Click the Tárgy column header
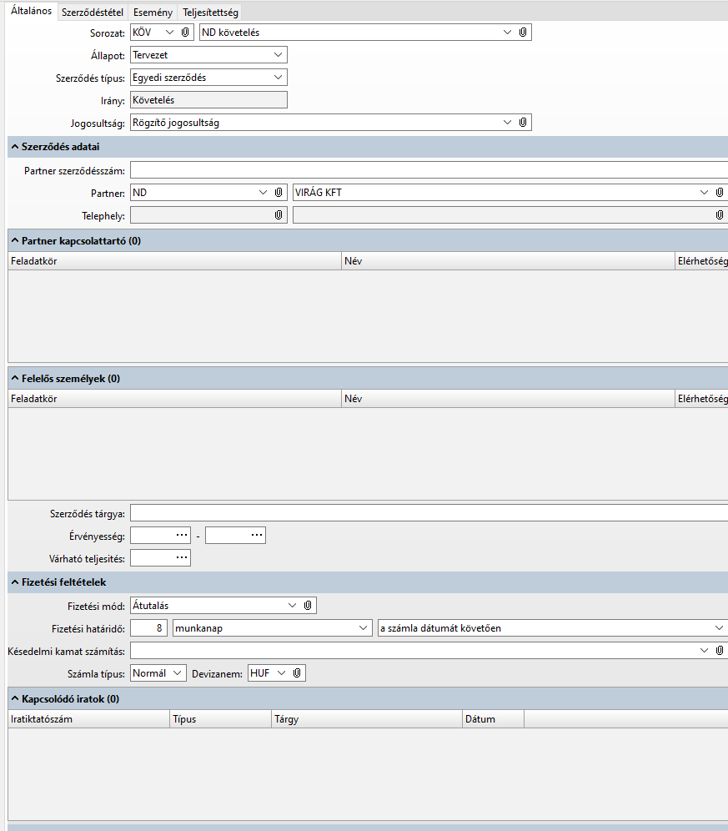The width and height of the screenshot is (728, 831). click(367, 719)
